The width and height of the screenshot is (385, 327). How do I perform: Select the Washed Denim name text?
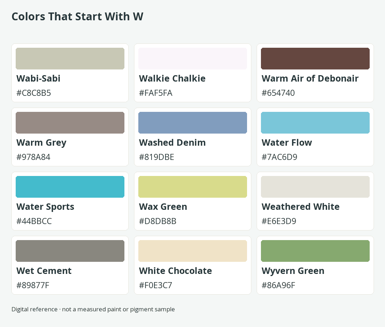pos(173,142)
